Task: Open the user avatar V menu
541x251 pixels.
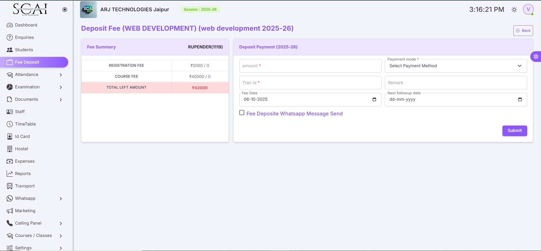Action: [528, 9]
